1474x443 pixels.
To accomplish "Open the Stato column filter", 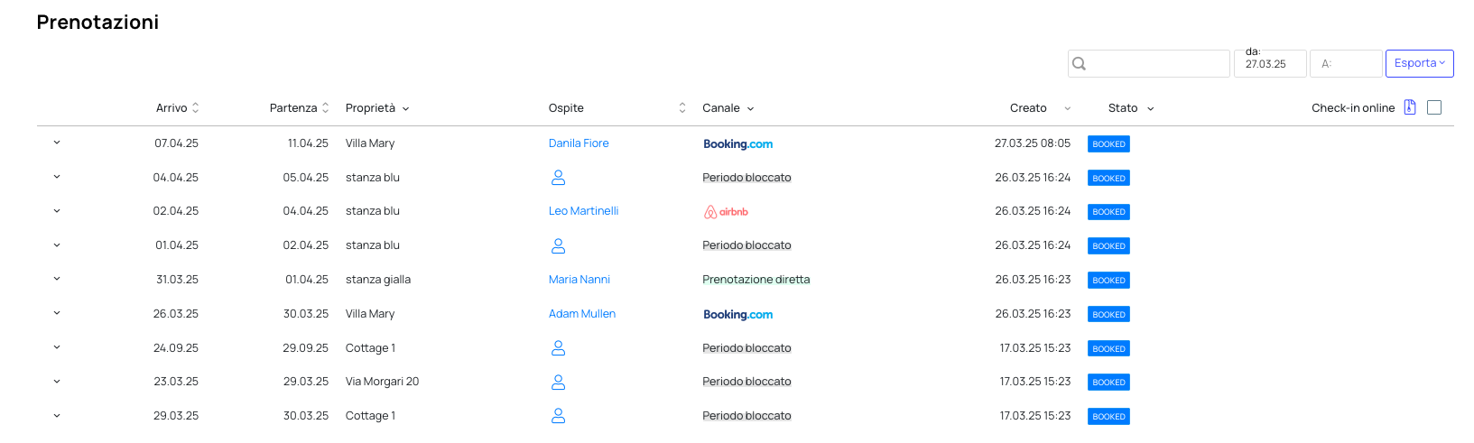I will pyautogui.click(x=1150, y=108).
